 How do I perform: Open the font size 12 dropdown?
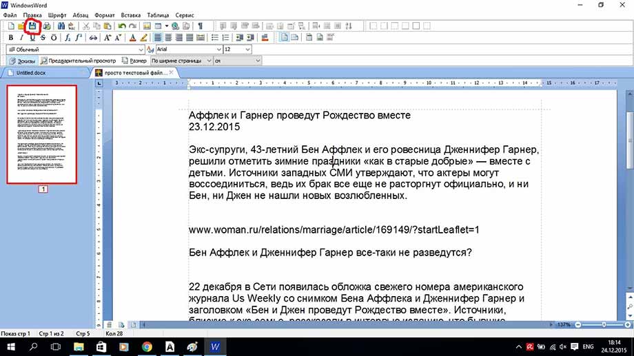(247, 50)
